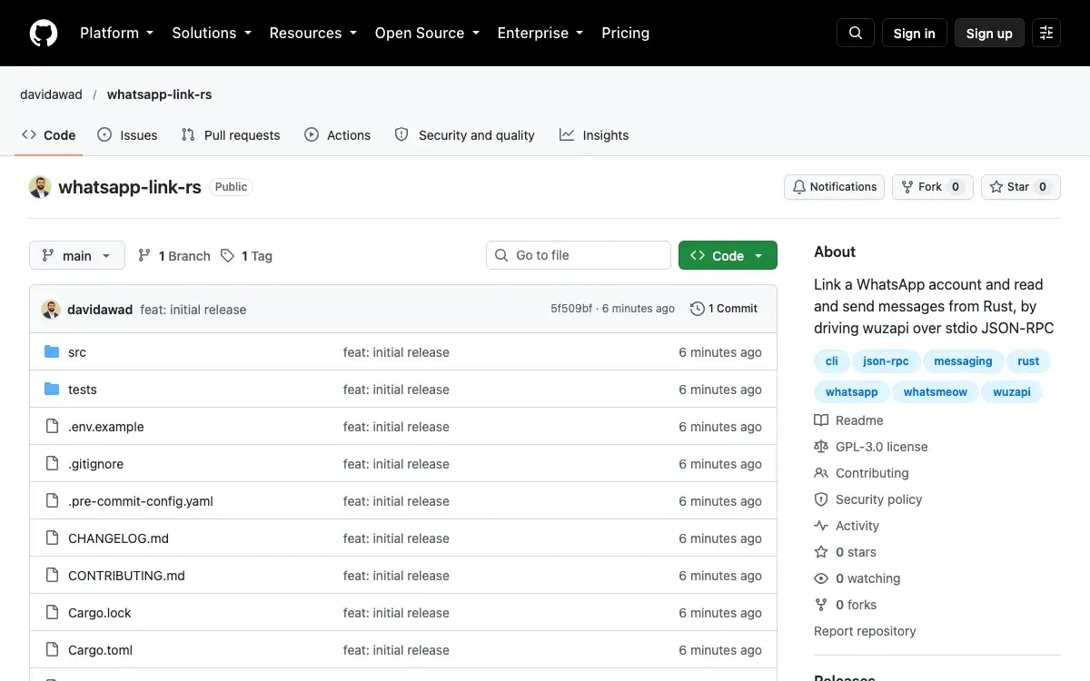Image resolution: width=1090 pixels, height=681 pixels.
Task: Star the whatsapp-link-rs repository
Action: 1021,187
